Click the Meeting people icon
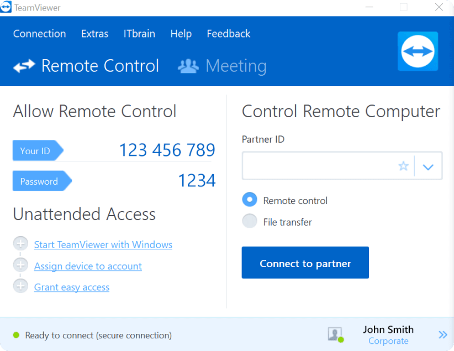The image size is (454, 351). click(188, 66)
